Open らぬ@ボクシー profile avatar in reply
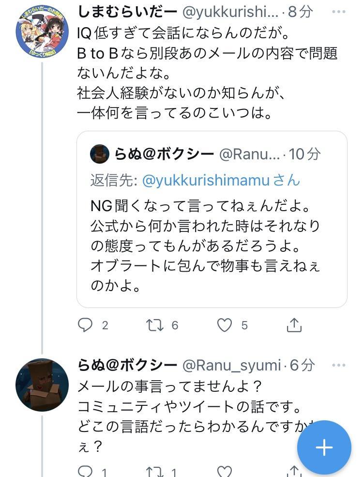Screen dimensions: 363x477 [42, 385]
